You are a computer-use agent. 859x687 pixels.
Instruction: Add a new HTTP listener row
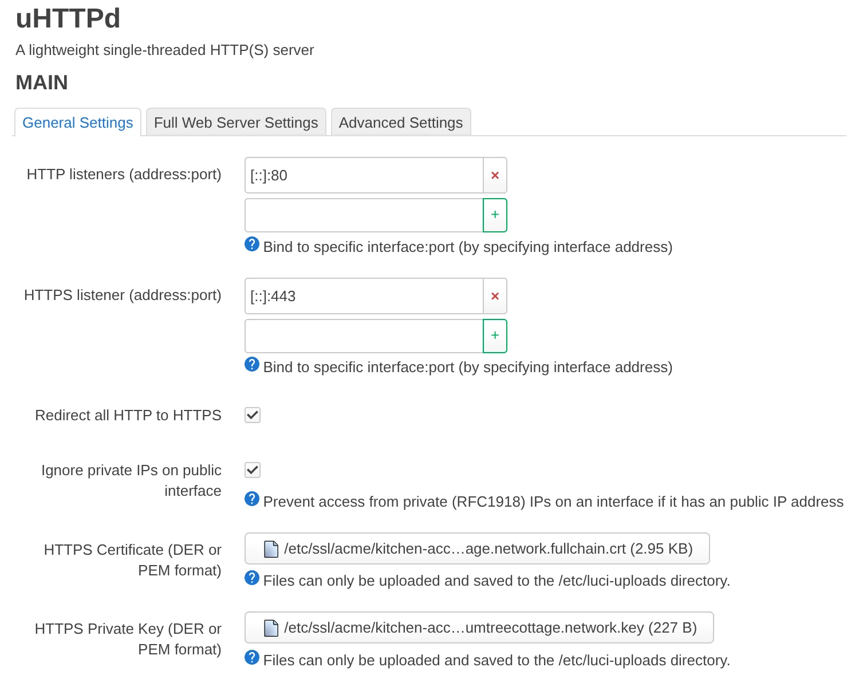495,215
